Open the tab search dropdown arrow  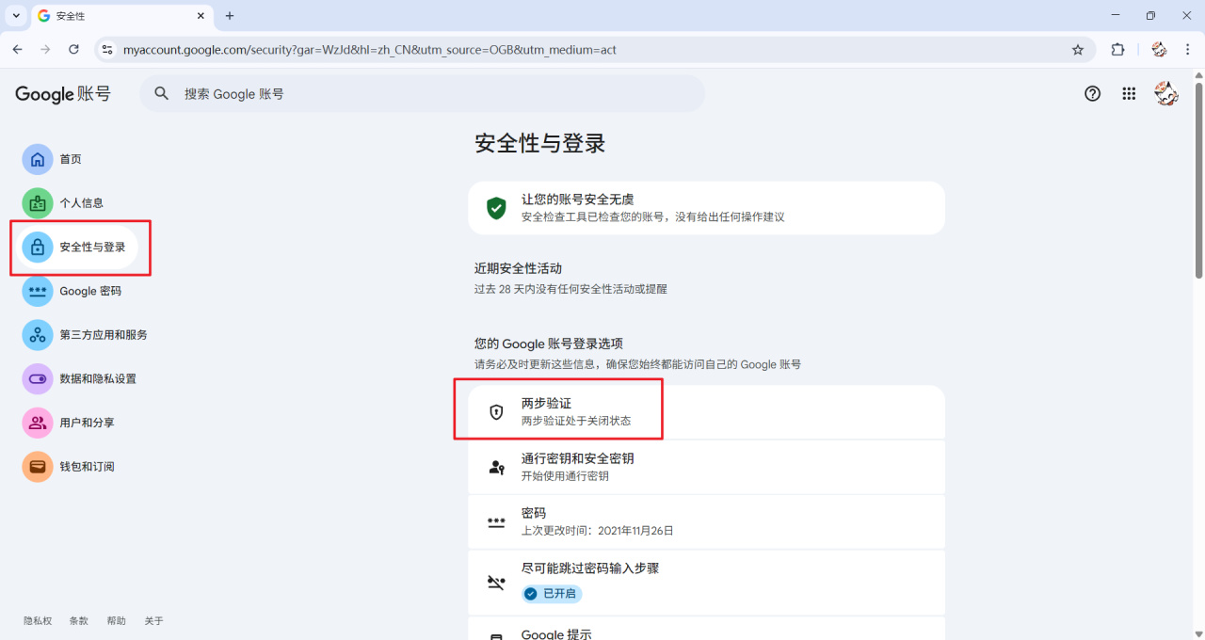(x=16, y=16)
